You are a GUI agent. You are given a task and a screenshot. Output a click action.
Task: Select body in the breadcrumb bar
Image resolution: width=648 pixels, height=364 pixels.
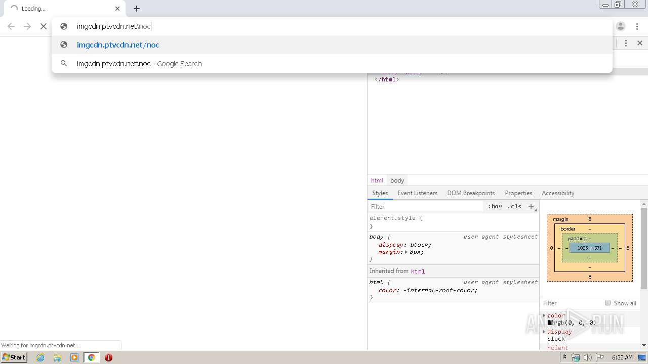click(397, 180)
